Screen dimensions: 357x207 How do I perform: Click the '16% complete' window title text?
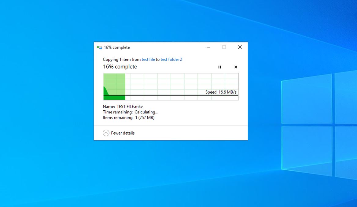117,47
